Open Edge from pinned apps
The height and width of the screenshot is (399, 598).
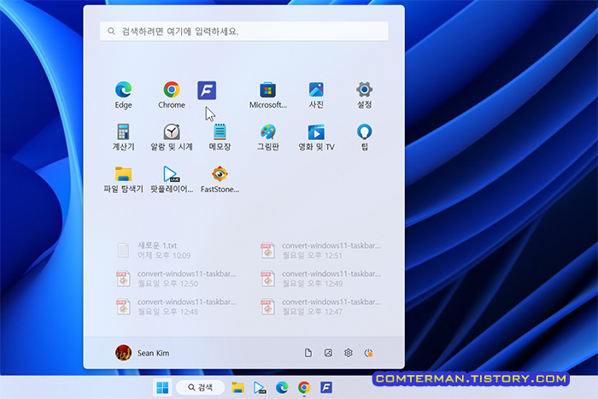click(x=124, y=95)
